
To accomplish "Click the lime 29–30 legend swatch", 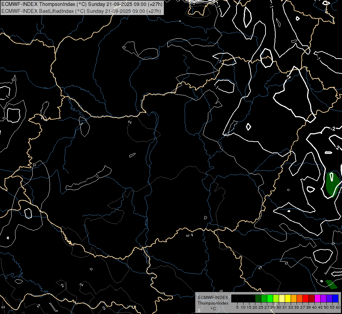I will (276, 298).
